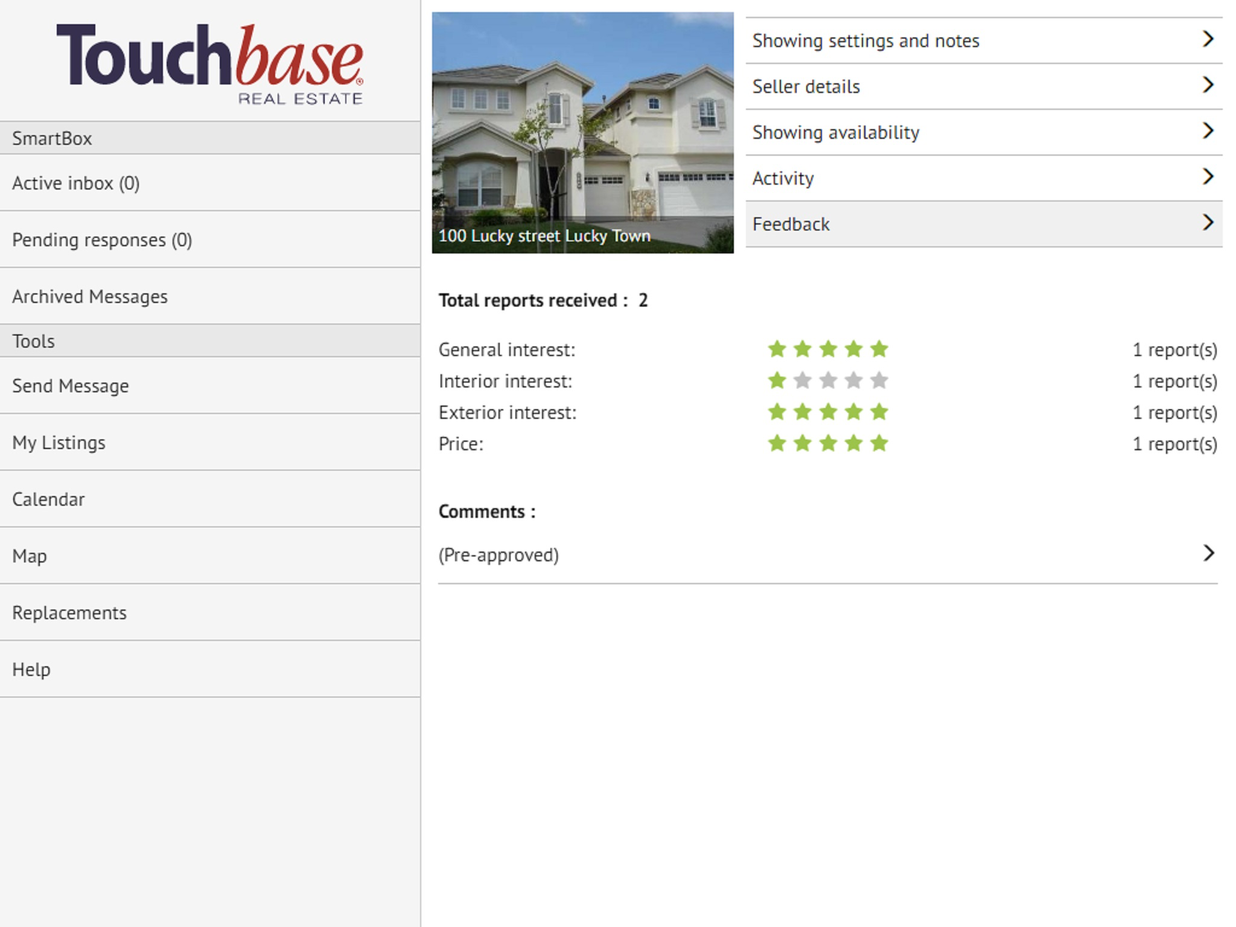Screen dimensions: 1236x927
Task: Expand the Pre-approved comment entry
Action: pyautogui.click(x=1208, y=553)
